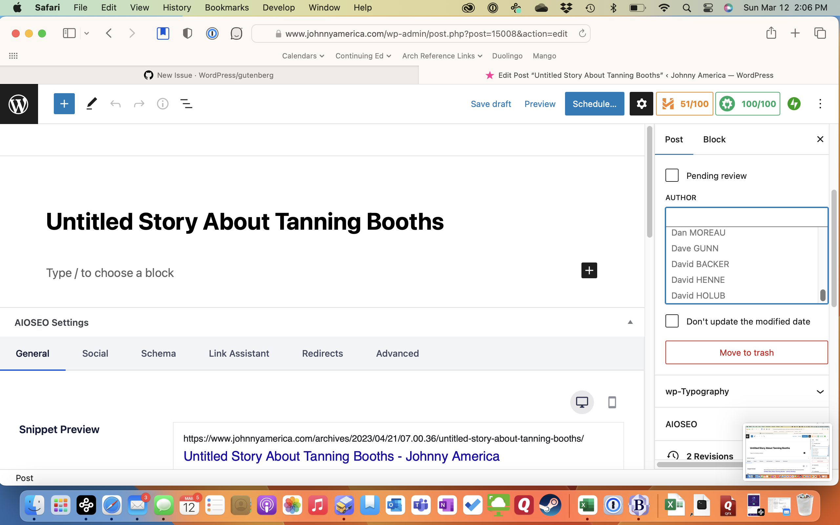
Task: Click the Undo arrow in editor toolbar
Action: (115, 103)
